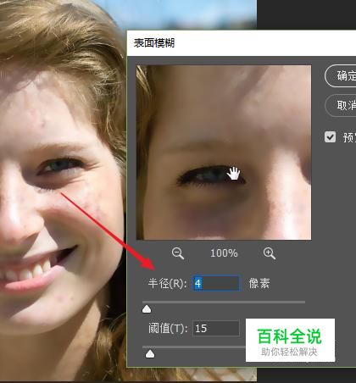Zoom out the Surface Blur preview
Viewport: 356px width, 383px height.
click(178, 253)
